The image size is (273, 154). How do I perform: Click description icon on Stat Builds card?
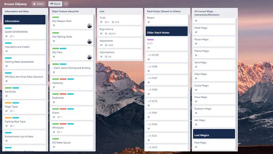pyautogui.click(x=6, y=96)
